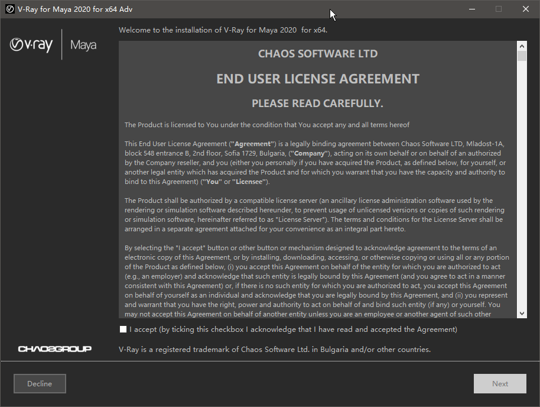The height and width of the screenshot is (407, 540).
Task: Click the V-Ray registered trademark notice
Action: pos(275,350)
